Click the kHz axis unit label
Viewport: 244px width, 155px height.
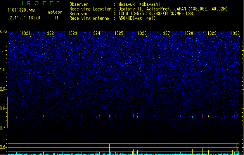3,31
